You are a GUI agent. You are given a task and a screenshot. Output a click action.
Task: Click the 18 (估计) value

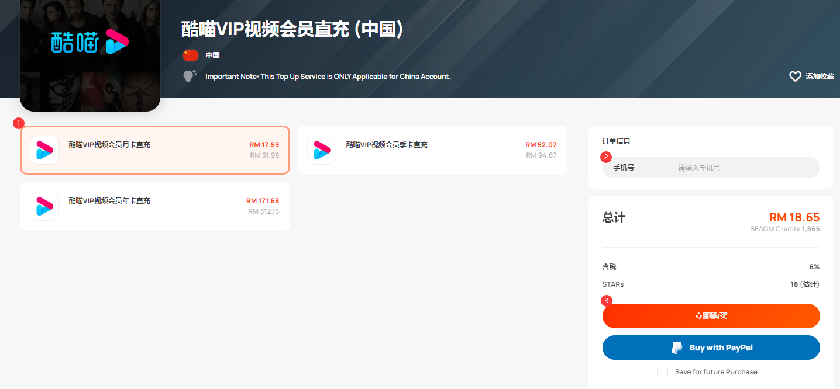[x=805, y=284]
